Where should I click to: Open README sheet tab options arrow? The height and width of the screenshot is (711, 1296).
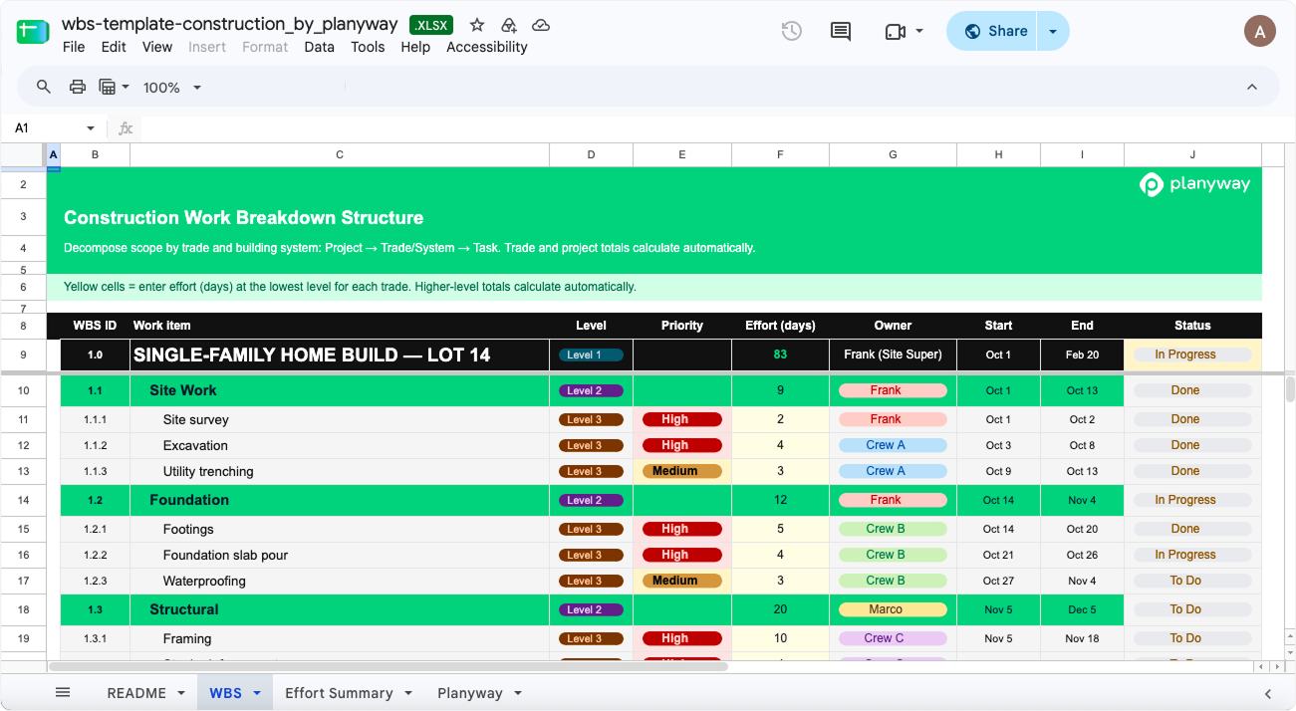(181, 693)
